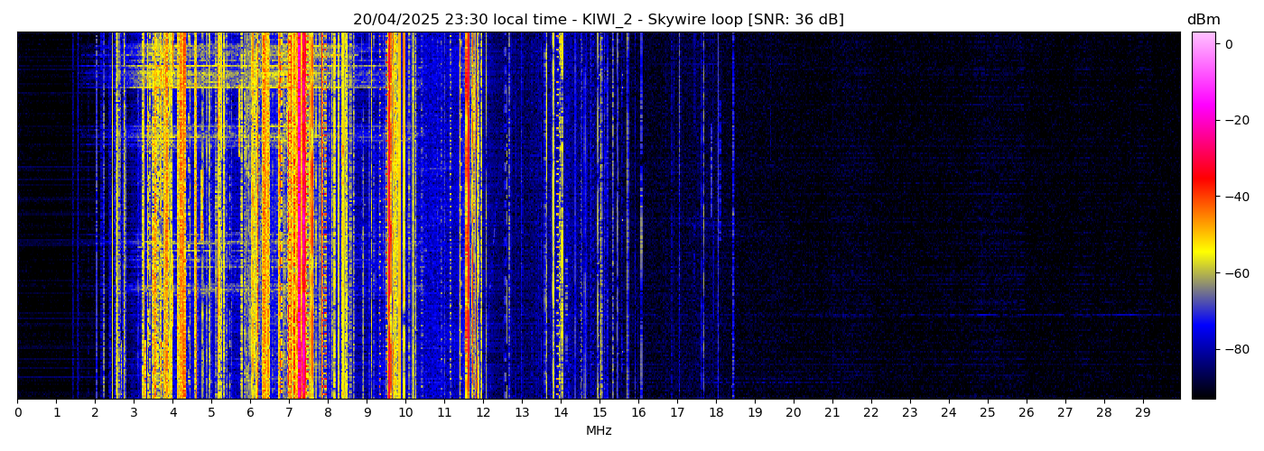Click the dBm label above the colorbar
Screen dimensions: 1264x451
click(x=1203, y=20)
